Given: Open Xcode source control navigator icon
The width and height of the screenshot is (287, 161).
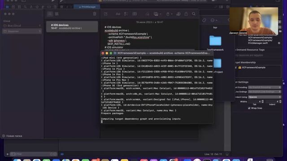Looking at the screenshot, I should coord(13,7).
